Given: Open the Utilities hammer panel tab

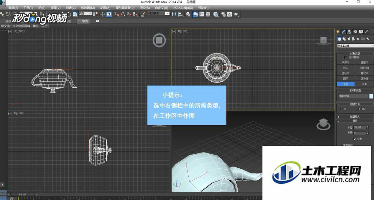Looking at the screenshot, I should click(x=367, y=32).
